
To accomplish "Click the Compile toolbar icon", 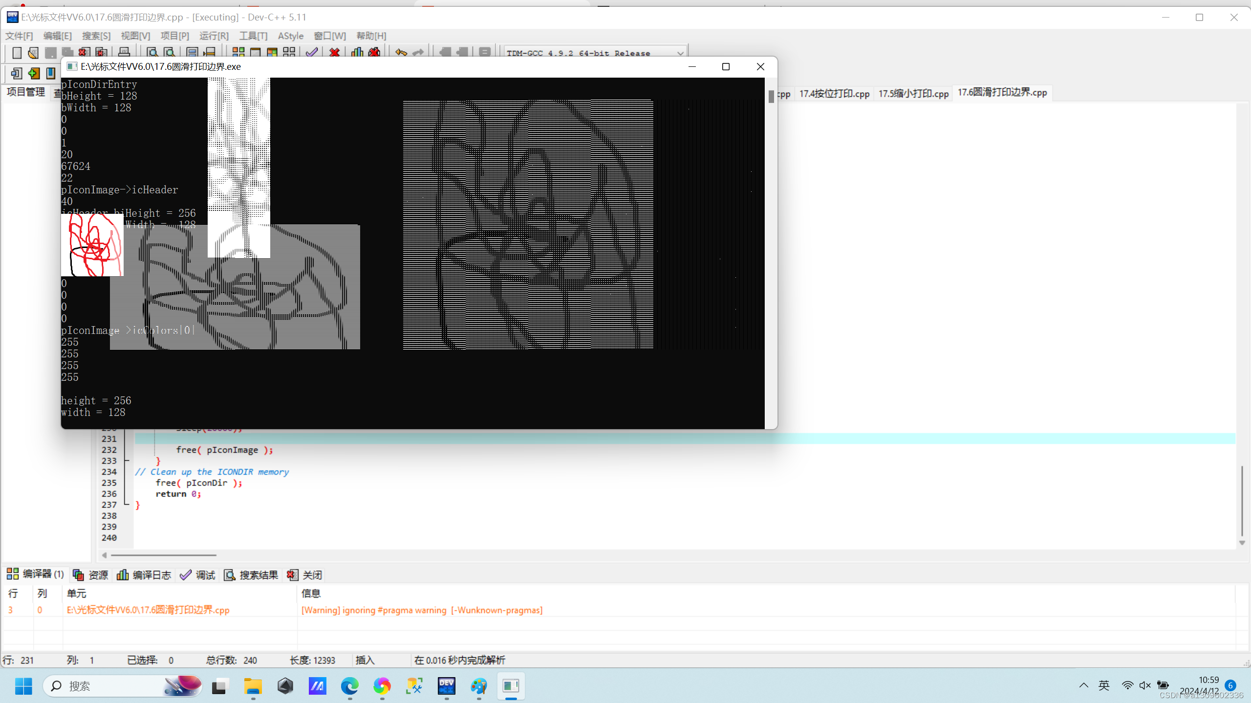I will click(x=238, y=52).
